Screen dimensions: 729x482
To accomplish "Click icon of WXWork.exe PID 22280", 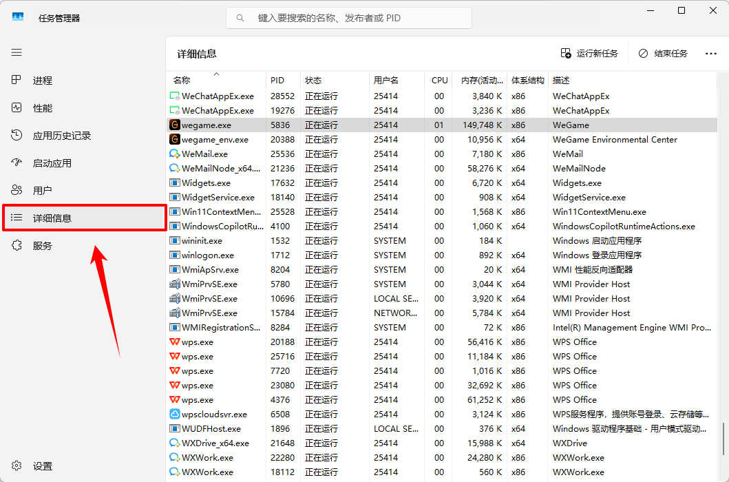I will point(174,457).
